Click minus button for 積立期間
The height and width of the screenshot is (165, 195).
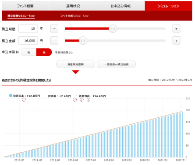(54, 28)
